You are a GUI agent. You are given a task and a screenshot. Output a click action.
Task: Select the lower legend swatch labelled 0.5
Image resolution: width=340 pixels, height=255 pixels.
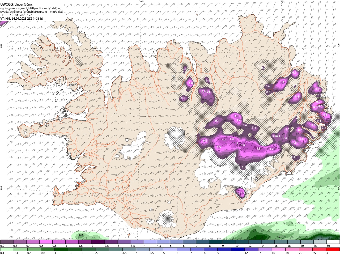[x=34, y=249]
